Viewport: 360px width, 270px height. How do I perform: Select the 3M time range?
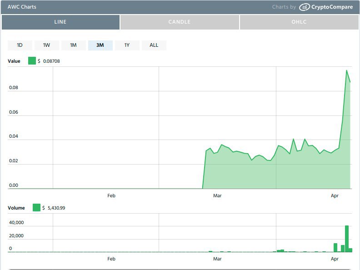pos(100,45)
